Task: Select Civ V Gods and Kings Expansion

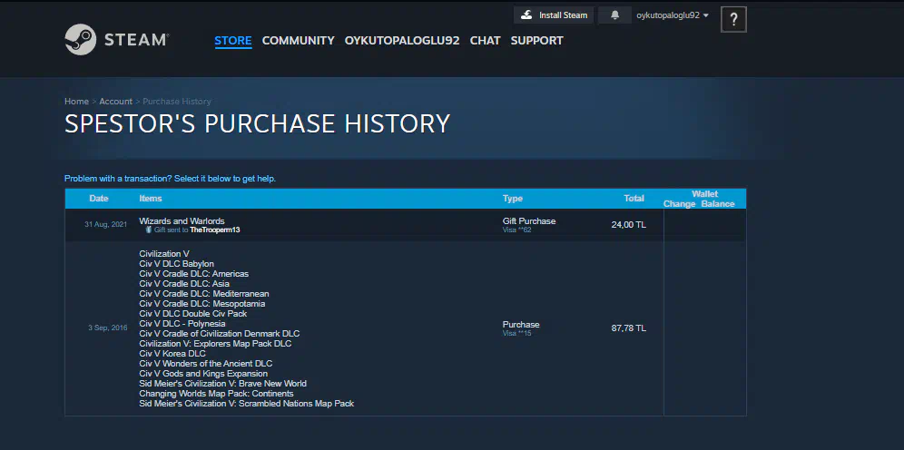Action: 203,374
